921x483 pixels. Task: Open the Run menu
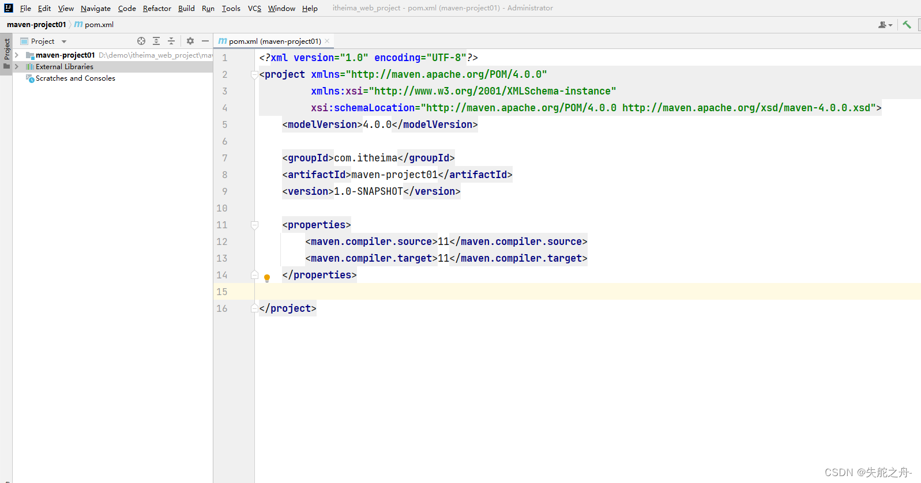point(208,8)
